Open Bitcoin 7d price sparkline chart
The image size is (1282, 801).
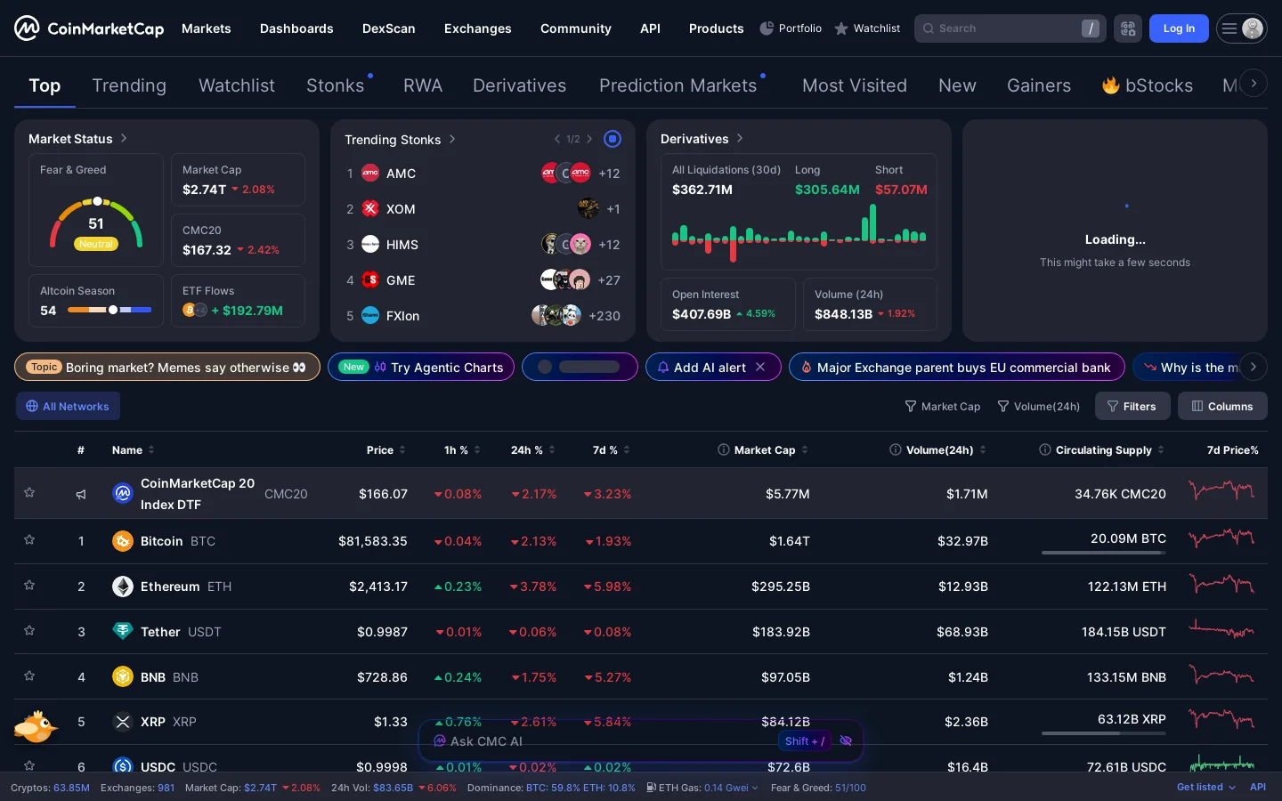pos(1221,539)
